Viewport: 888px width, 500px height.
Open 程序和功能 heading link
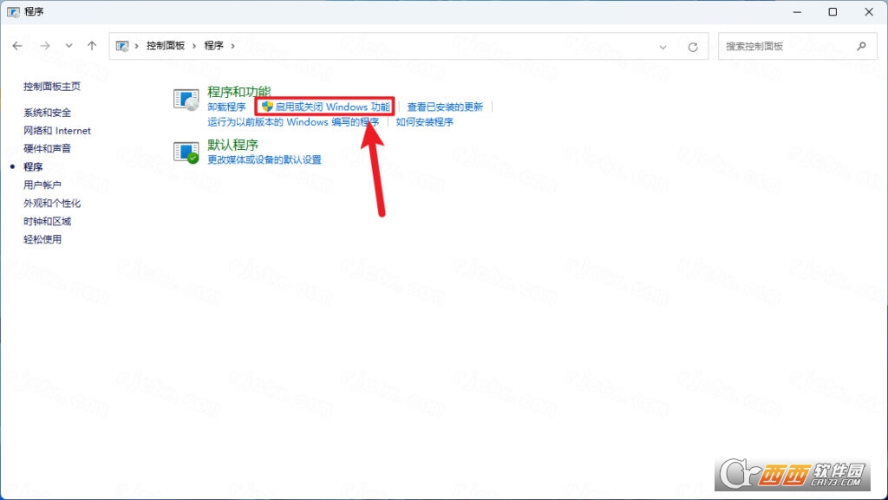(239, 92)
